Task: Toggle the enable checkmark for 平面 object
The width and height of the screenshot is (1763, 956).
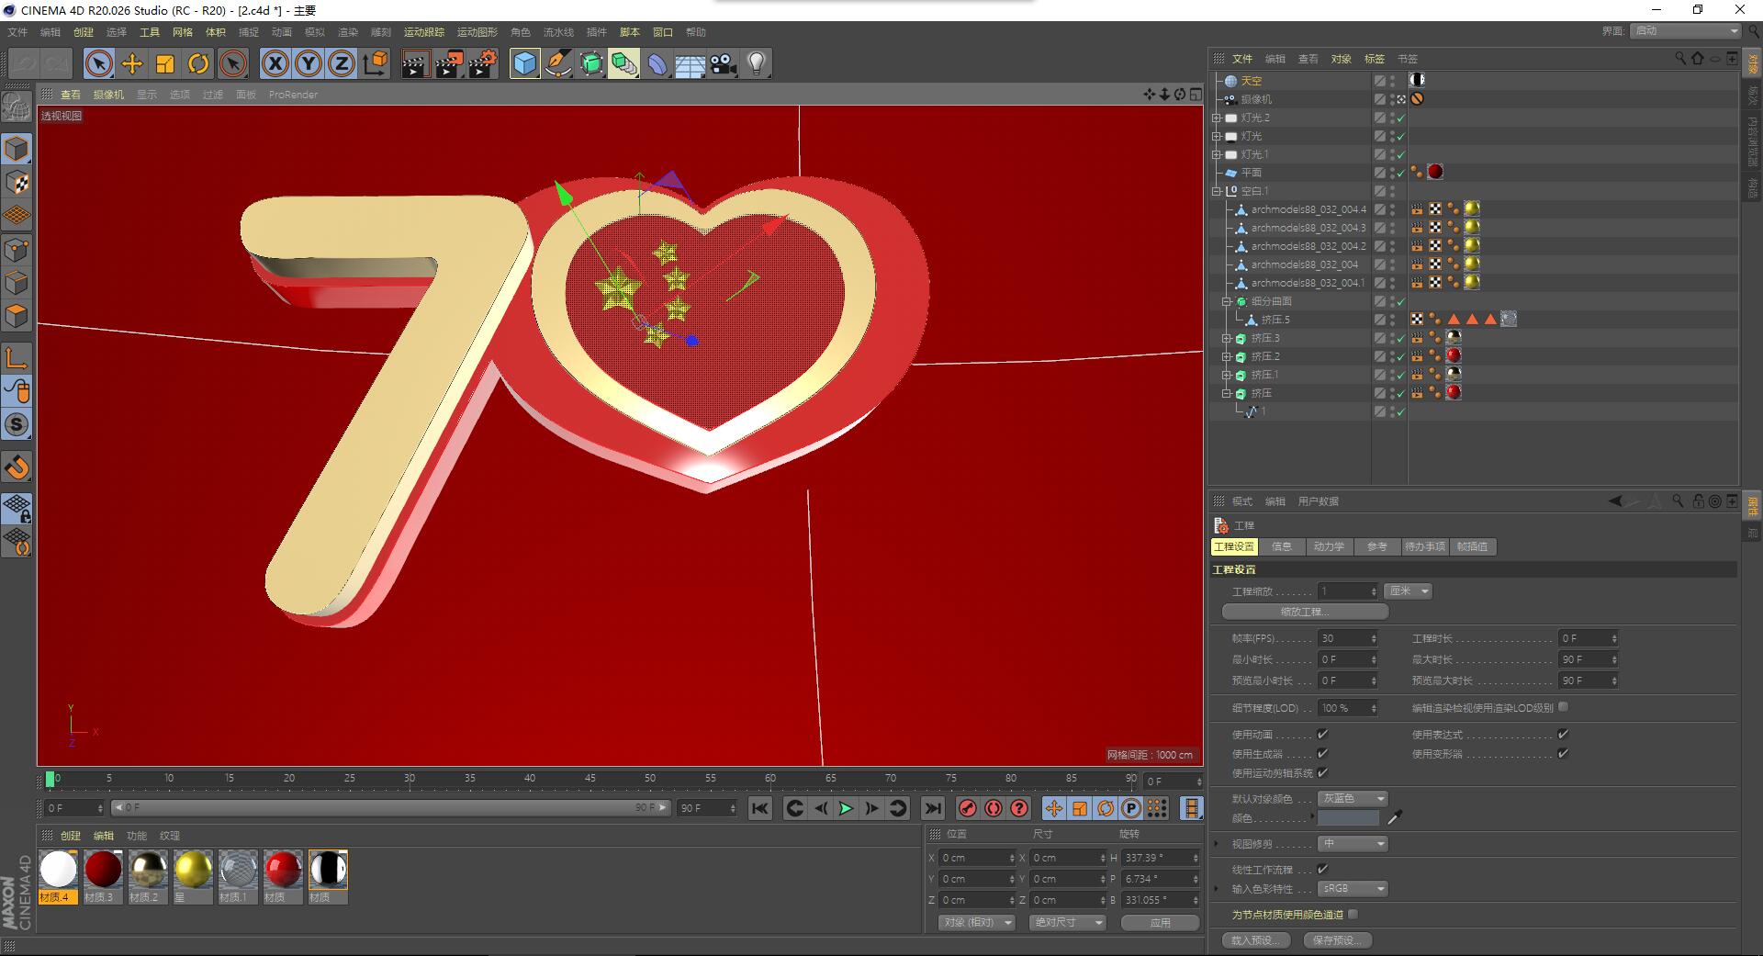Action: (x=1400, y=173)
